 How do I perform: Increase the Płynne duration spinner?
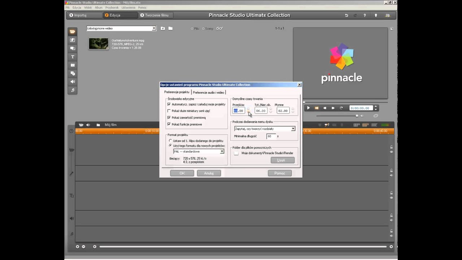pyautogui.click(x=293, y=109)
